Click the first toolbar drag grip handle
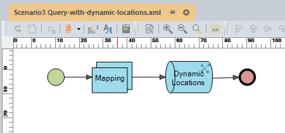Image resolution: width=285 pixels, height=133 pixels. tap(8, 29)
